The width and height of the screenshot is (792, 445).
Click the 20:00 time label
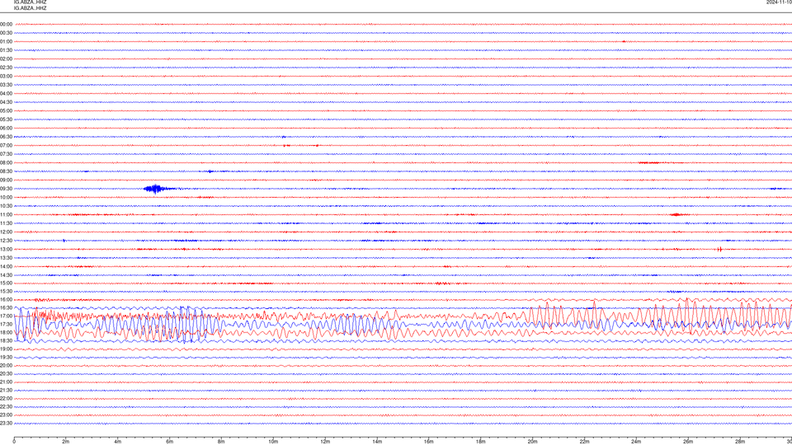[x=6, y=366]
